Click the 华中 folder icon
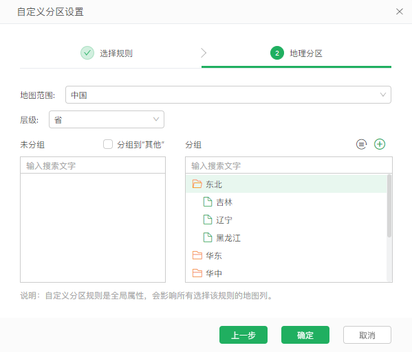412x352 pixels. (197, 273)
